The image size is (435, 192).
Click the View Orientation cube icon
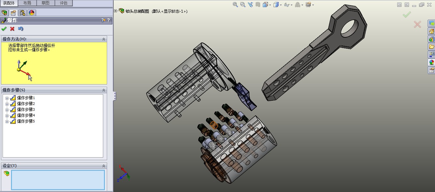(265, 5)
